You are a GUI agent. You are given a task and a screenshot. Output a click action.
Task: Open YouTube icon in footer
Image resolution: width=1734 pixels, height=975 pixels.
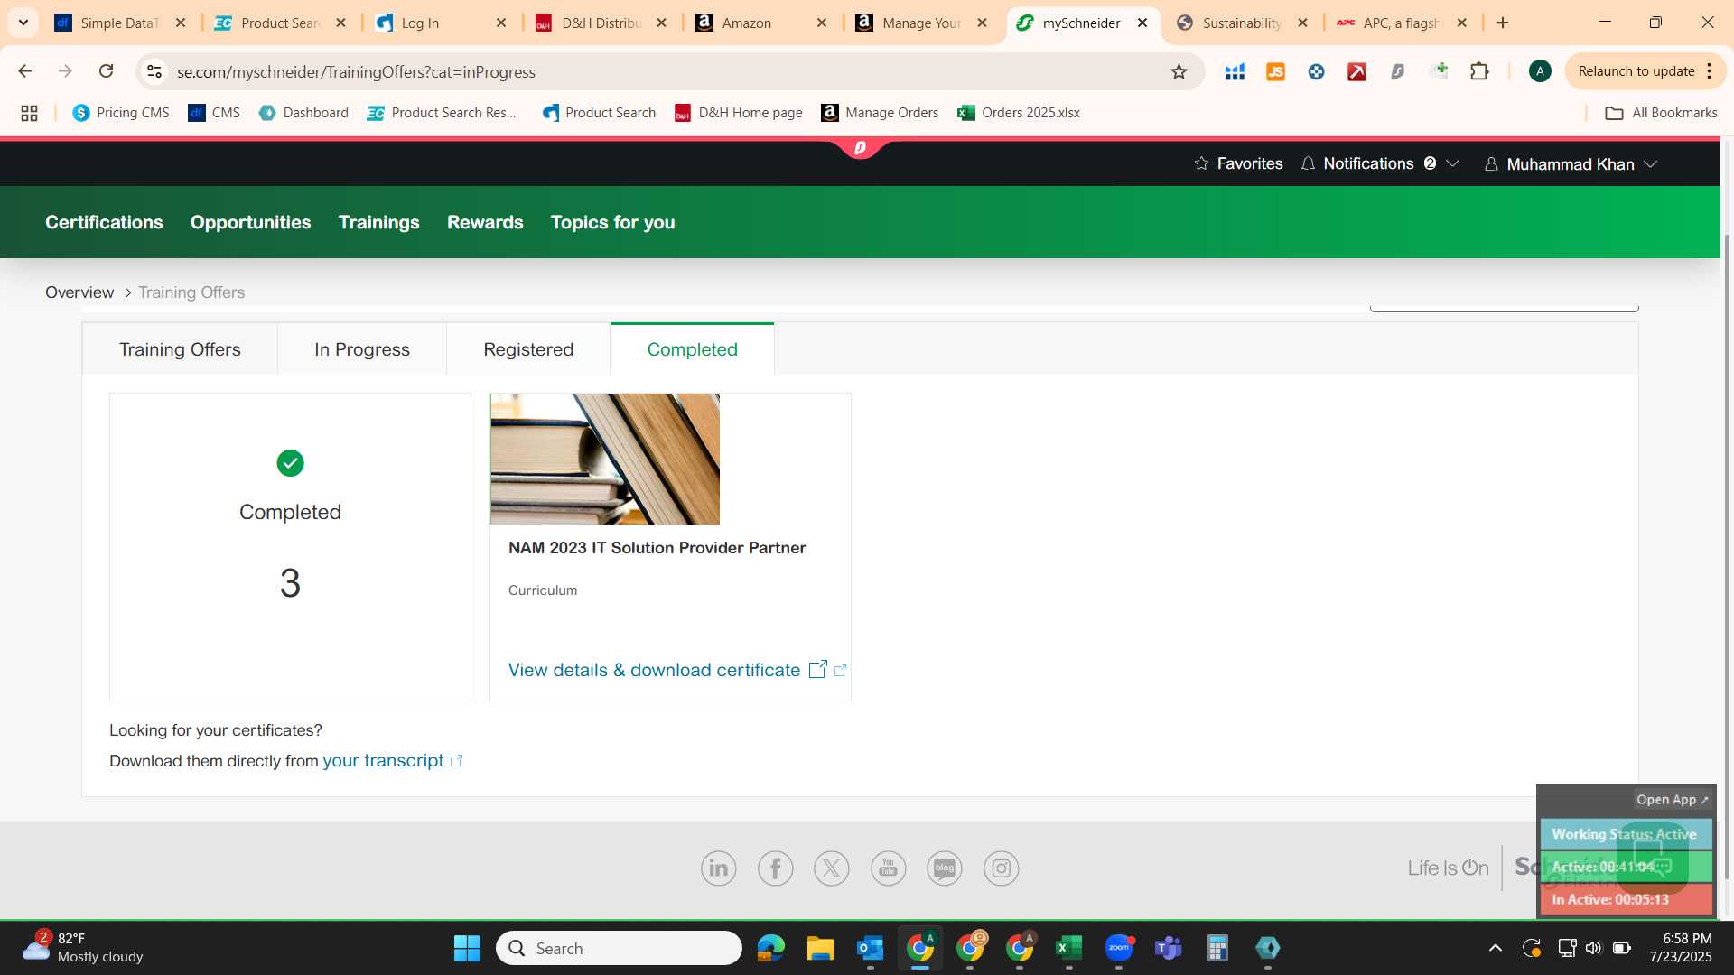point(888,868)
